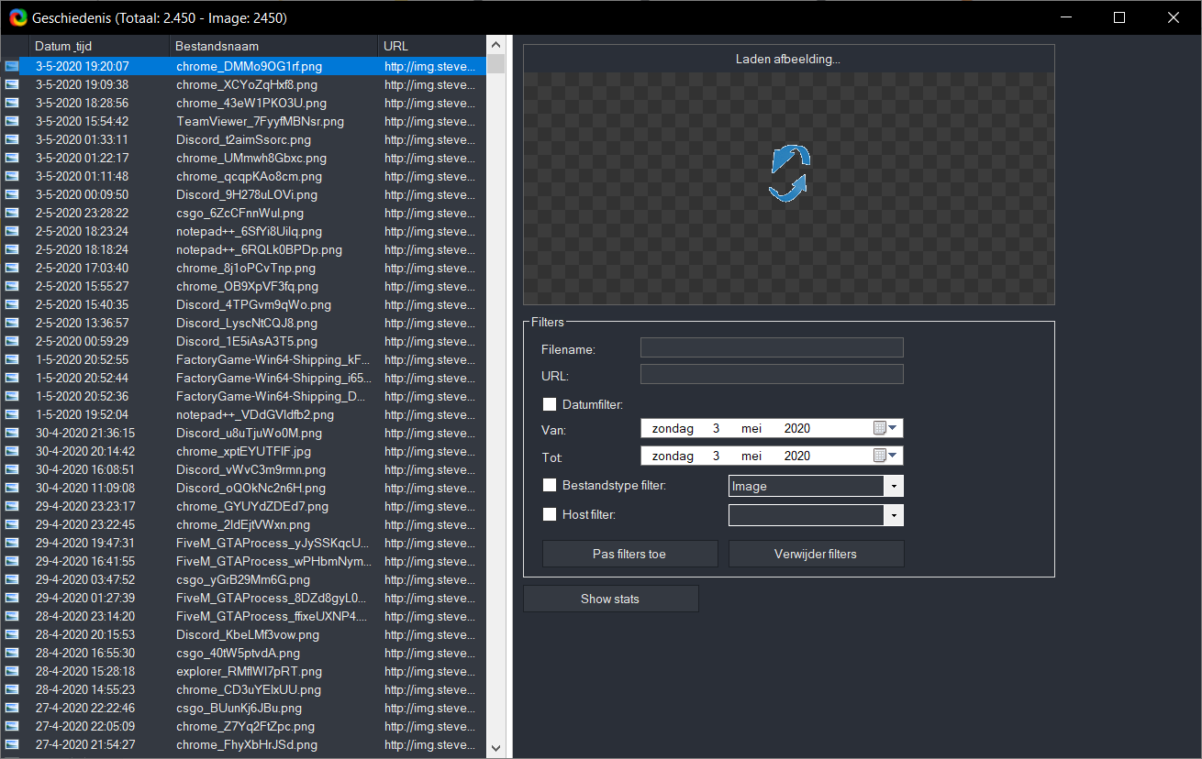Check the Host filter checkbox
This screenshot has height=759, width=1202.
point(550,514)
